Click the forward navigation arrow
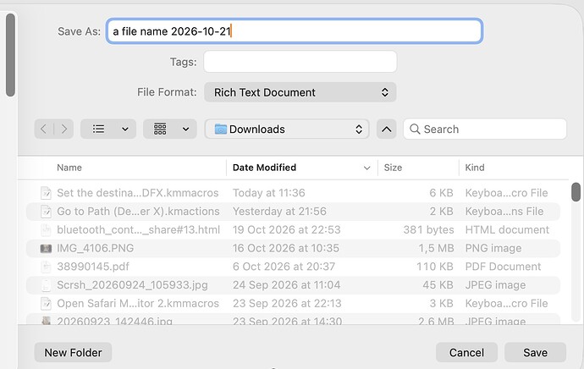This screenshot has width=584, height=369. (64, 129)
